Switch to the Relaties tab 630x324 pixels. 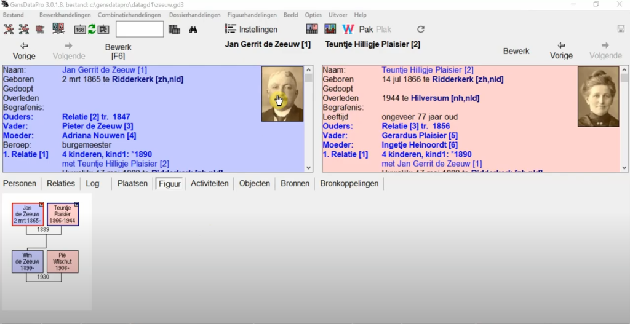click(61, 183)
